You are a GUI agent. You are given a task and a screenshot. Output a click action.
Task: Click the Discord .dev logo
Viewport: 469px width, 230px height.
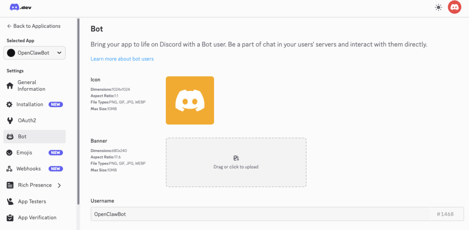[20, 7]
